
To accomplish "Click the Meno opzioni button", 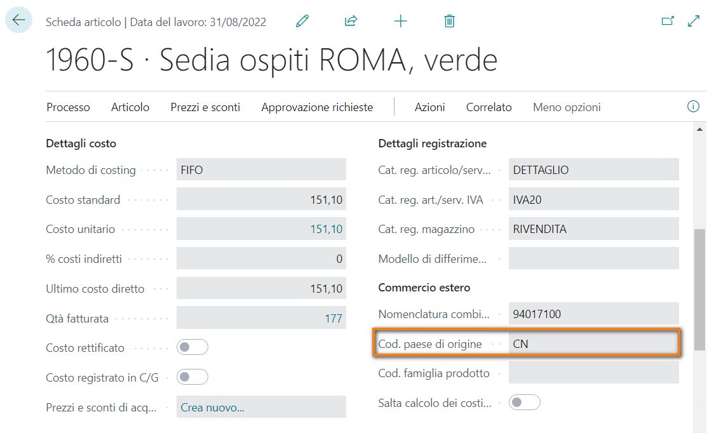I will [x=567, y=107].
